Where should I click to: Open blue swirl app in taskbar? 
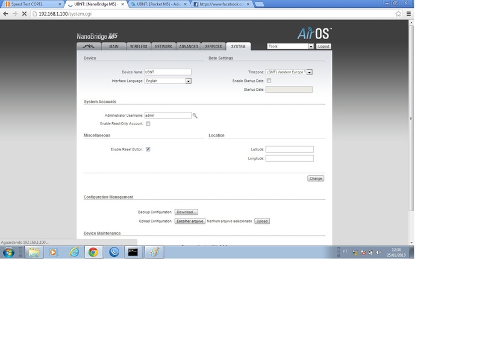coord(114,252)
